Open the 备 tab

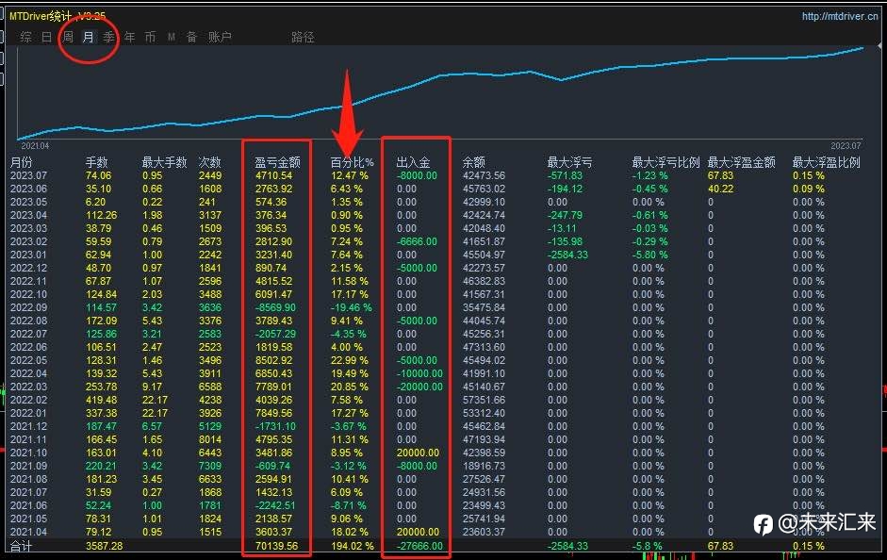click(x=191, y=38)
